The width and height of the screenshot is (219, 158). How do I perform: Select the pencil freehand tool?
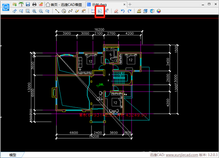(x=77, y=11)
